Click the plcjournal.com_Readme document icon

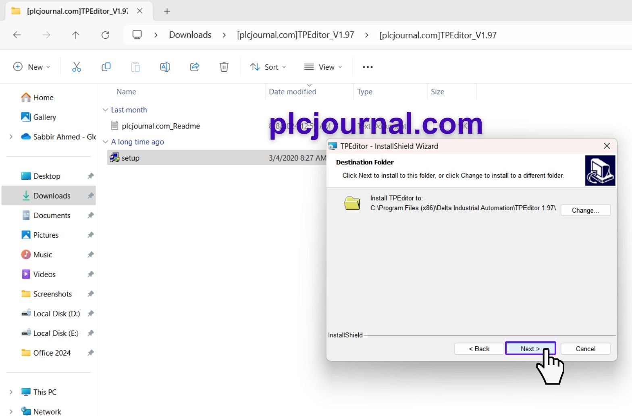[114, 126]
